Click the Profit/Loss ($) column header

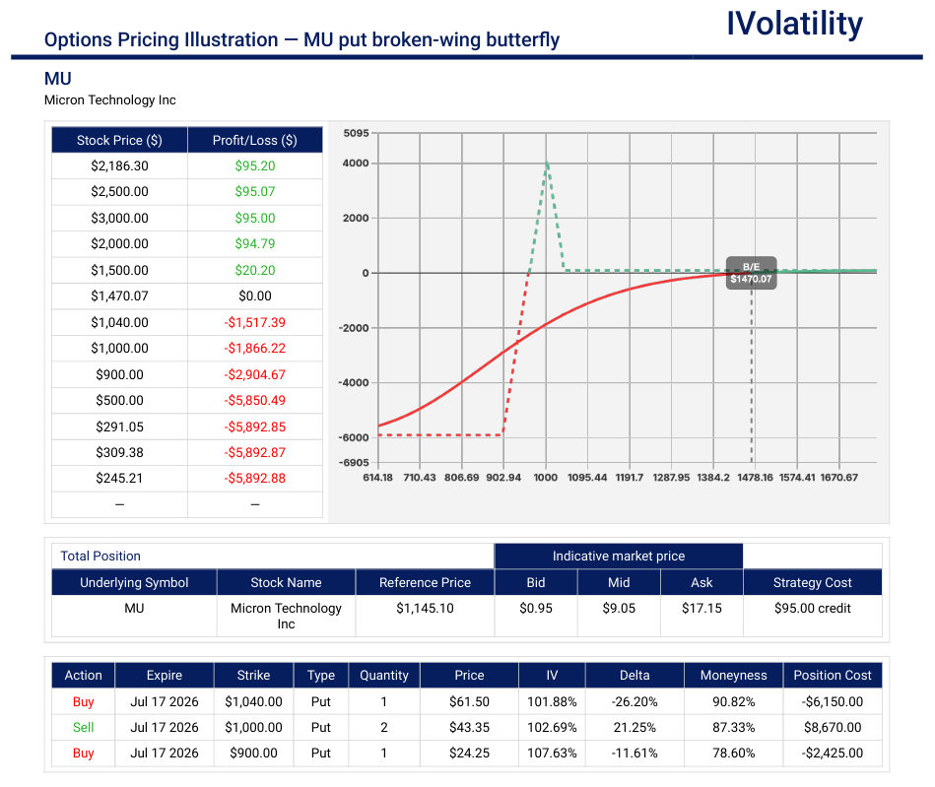tap(255, 140)
